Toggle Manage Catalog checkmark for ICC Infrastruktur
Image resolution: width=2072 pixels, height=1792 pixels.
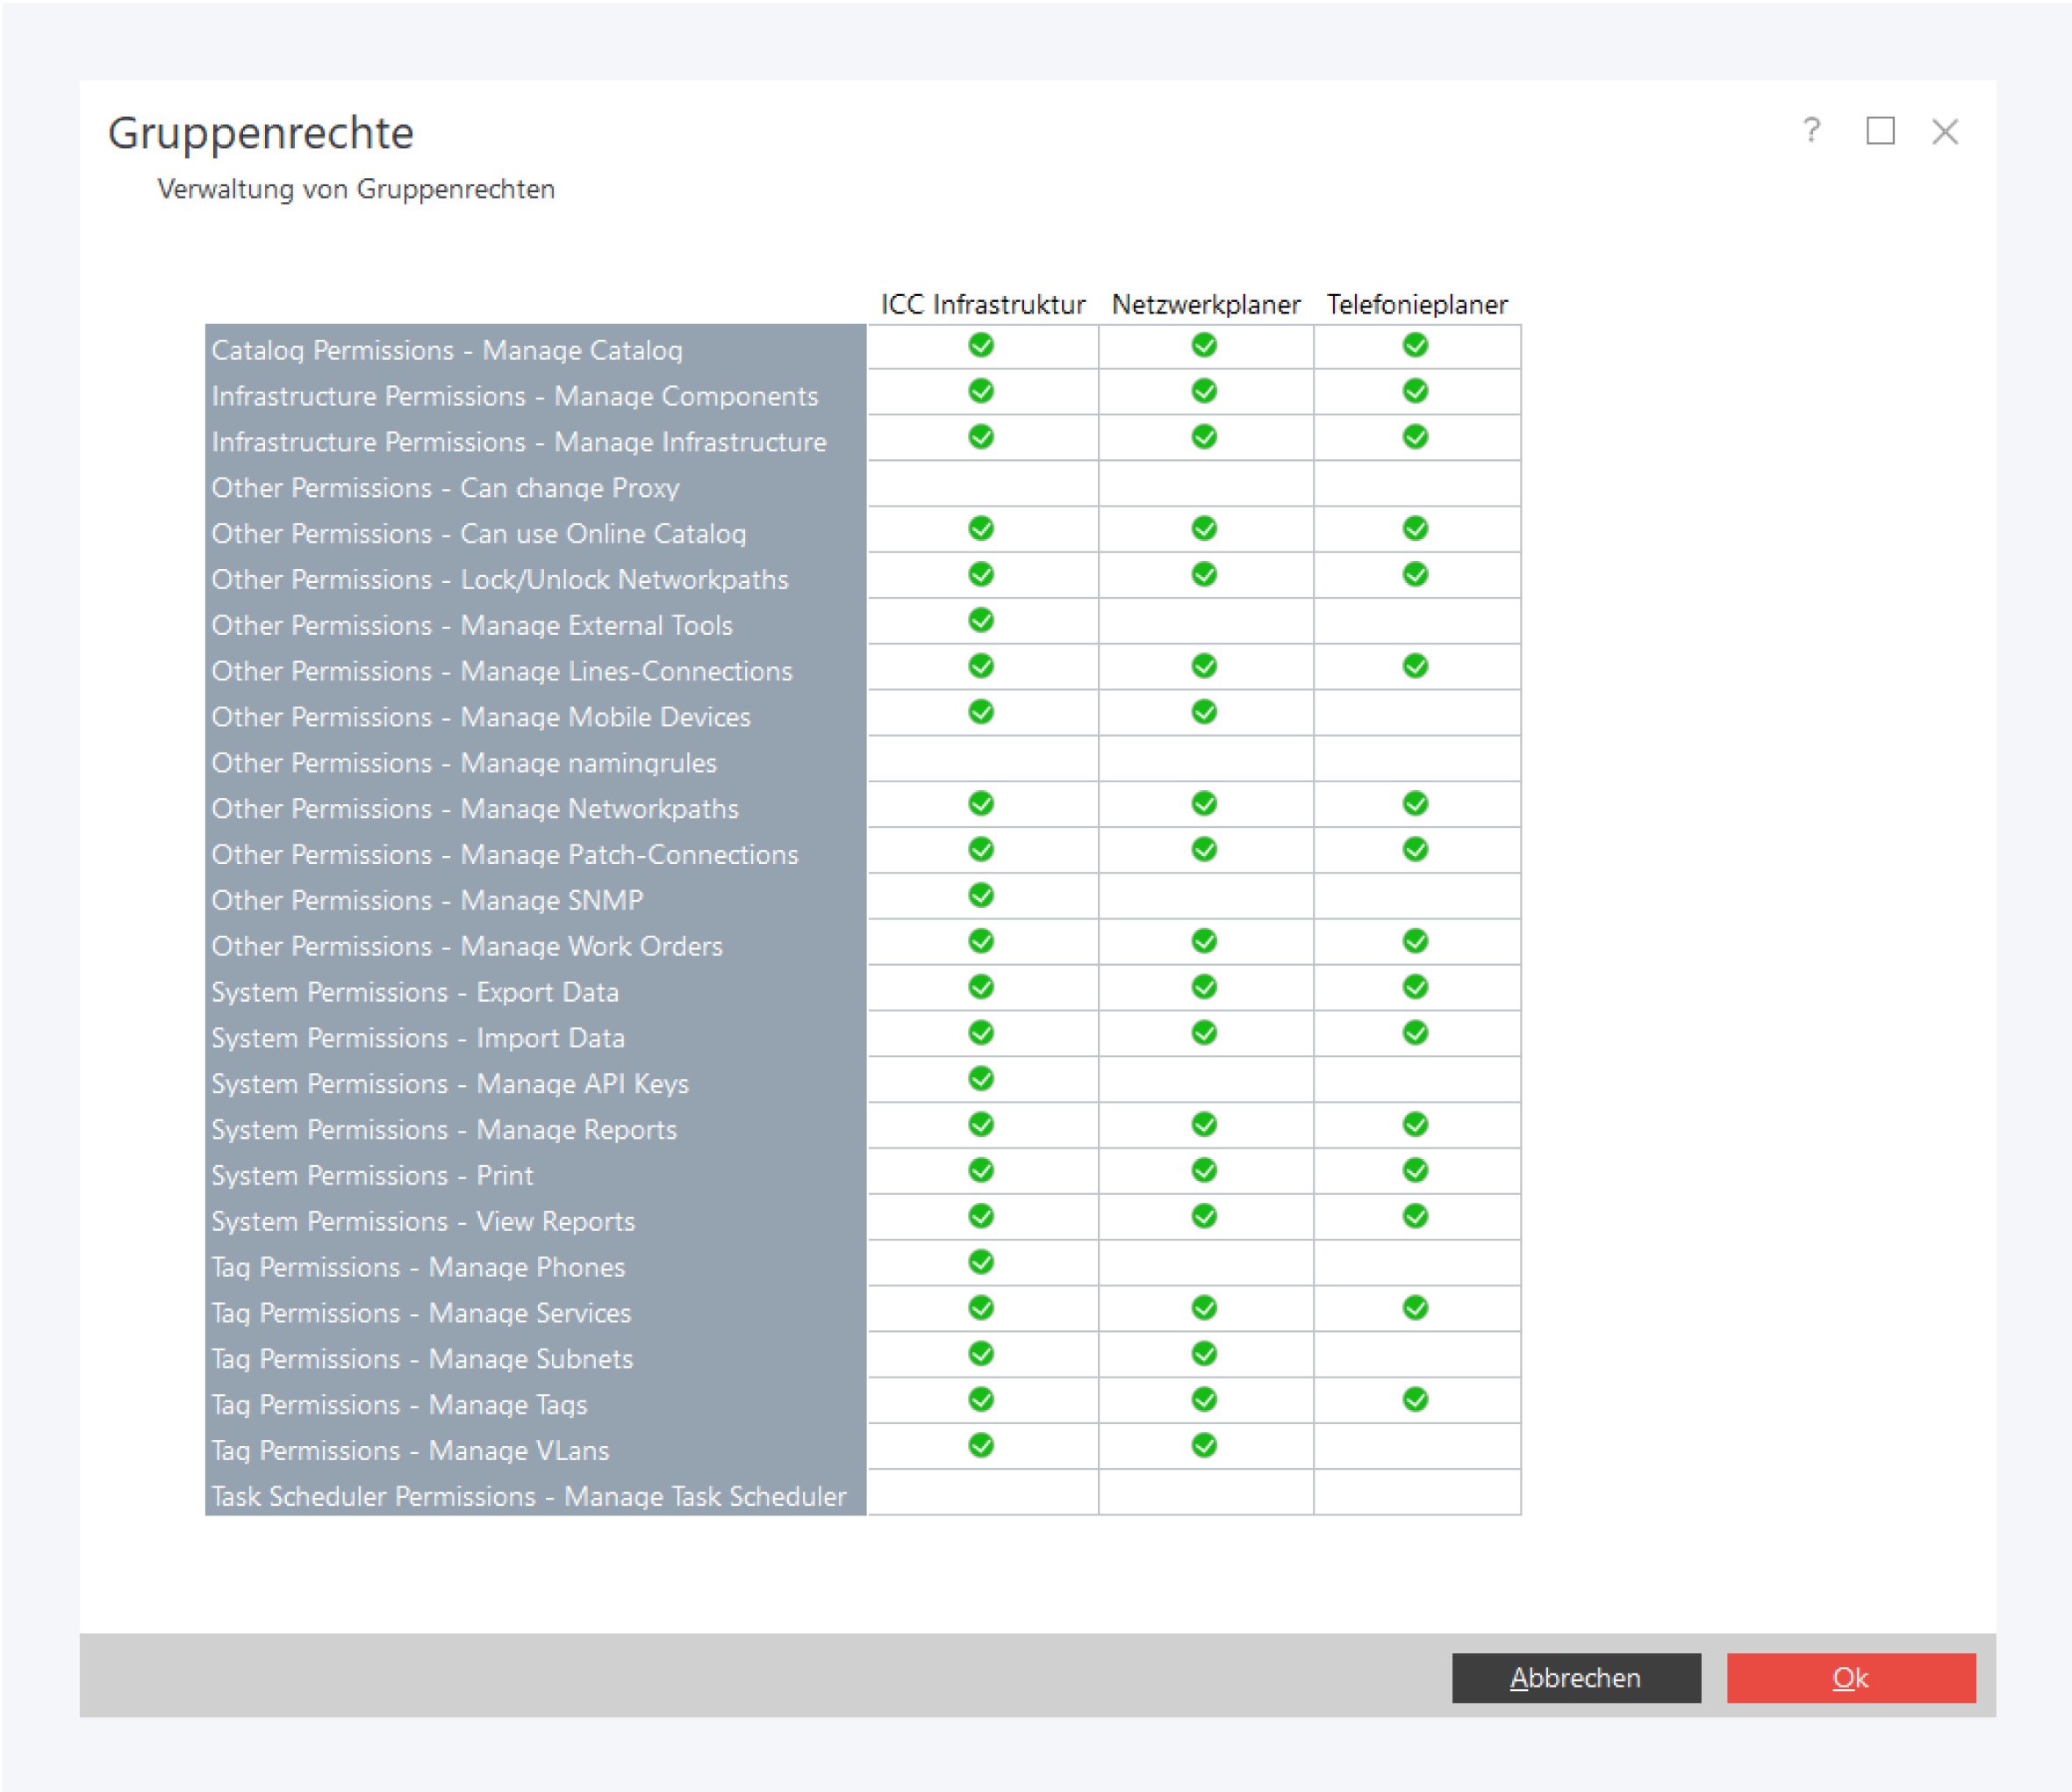point(981,346)
